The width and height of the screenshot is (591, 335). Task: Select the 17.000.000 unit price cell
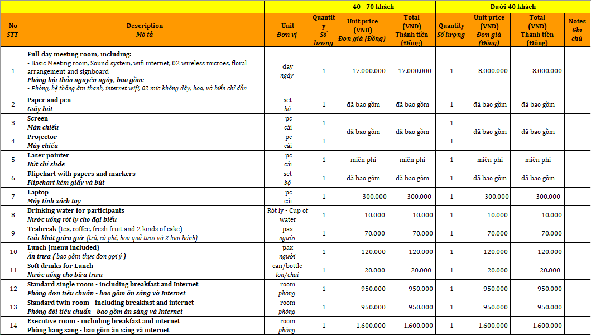[362, 71]
